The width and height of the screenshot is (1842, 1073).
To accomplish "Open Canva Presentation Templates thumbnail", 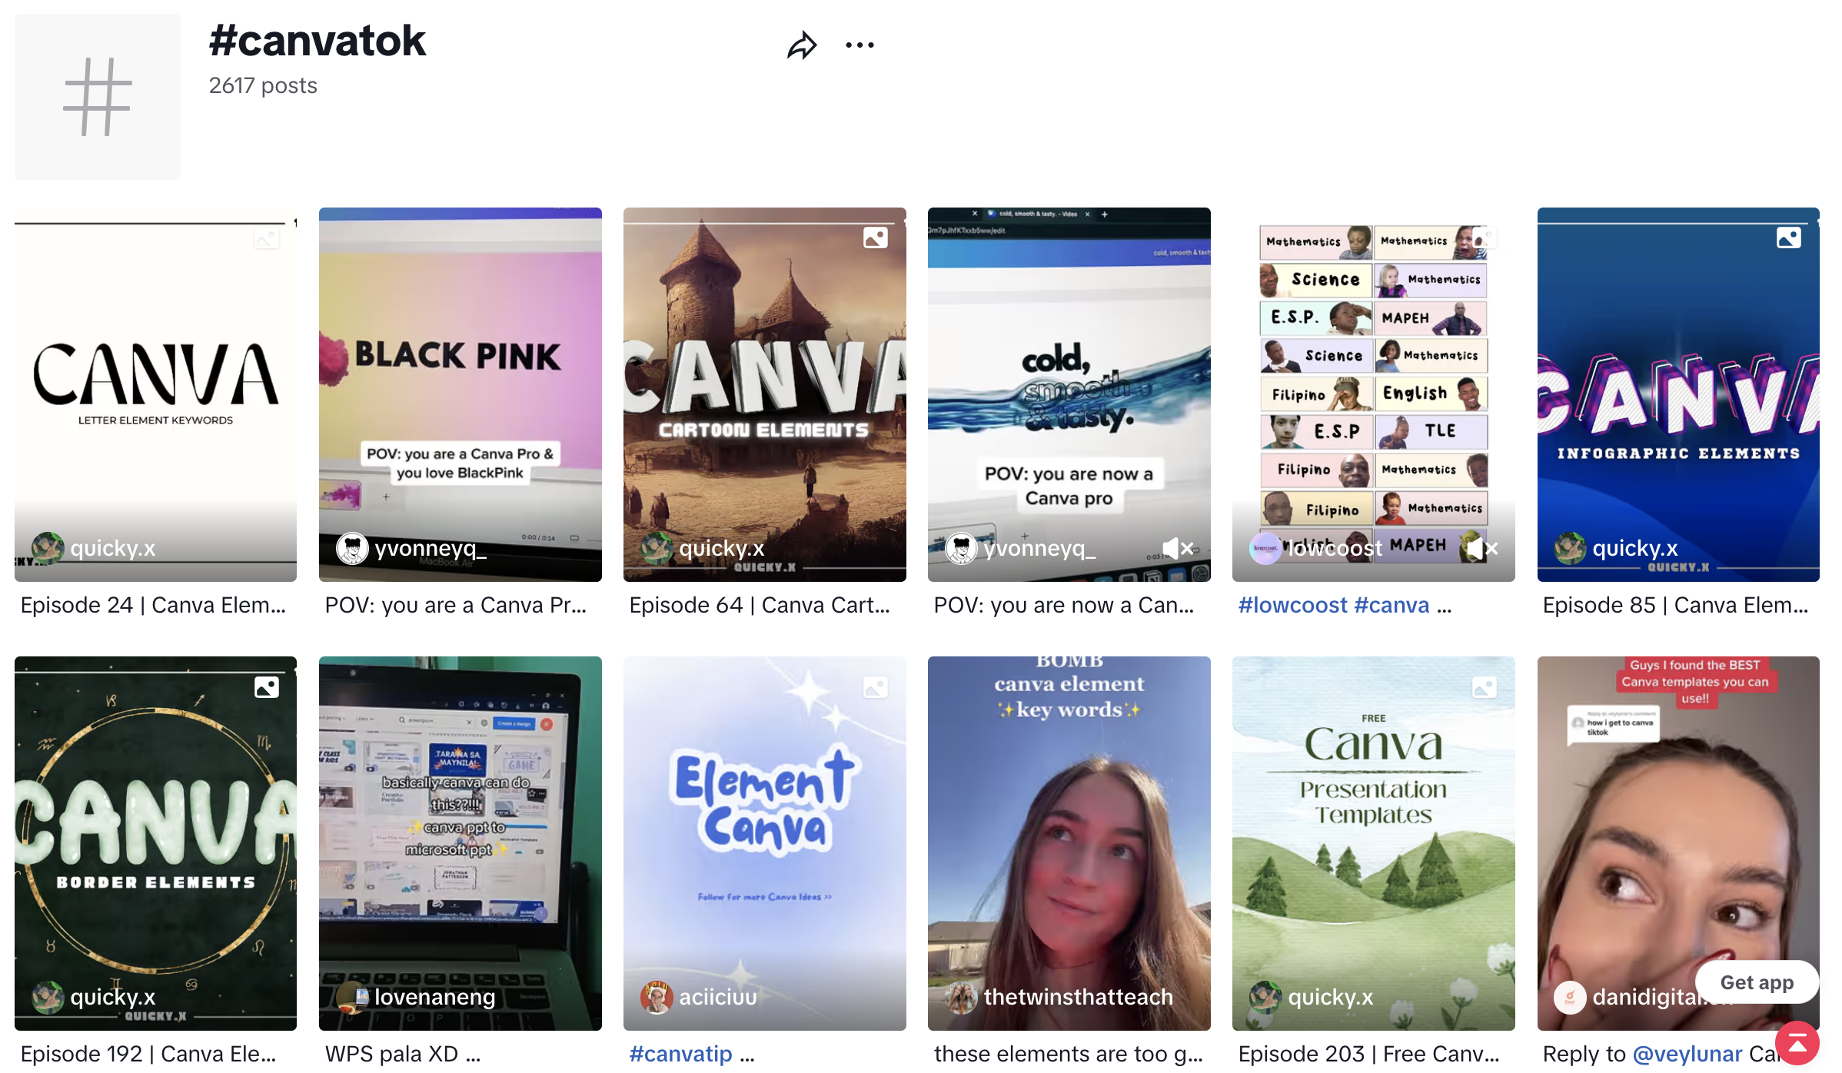I will [1373, 843].
